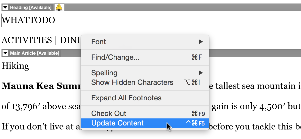Select Check Out menu item

pyautogui.click(x=109, y=113)
